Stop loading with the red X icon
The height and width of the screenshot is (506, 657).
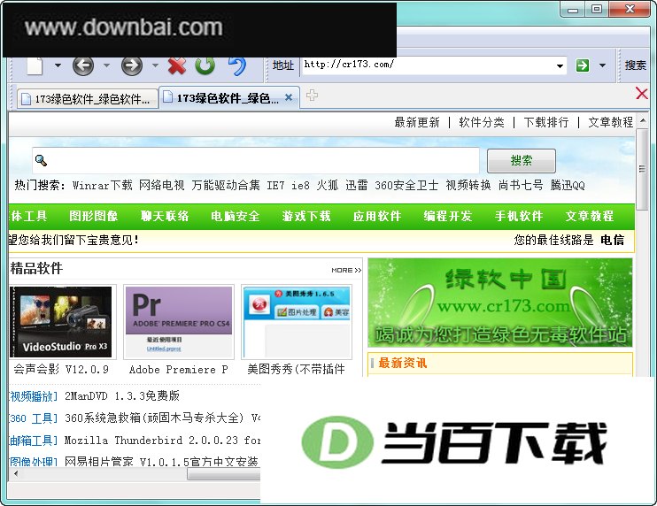point(177,65)
